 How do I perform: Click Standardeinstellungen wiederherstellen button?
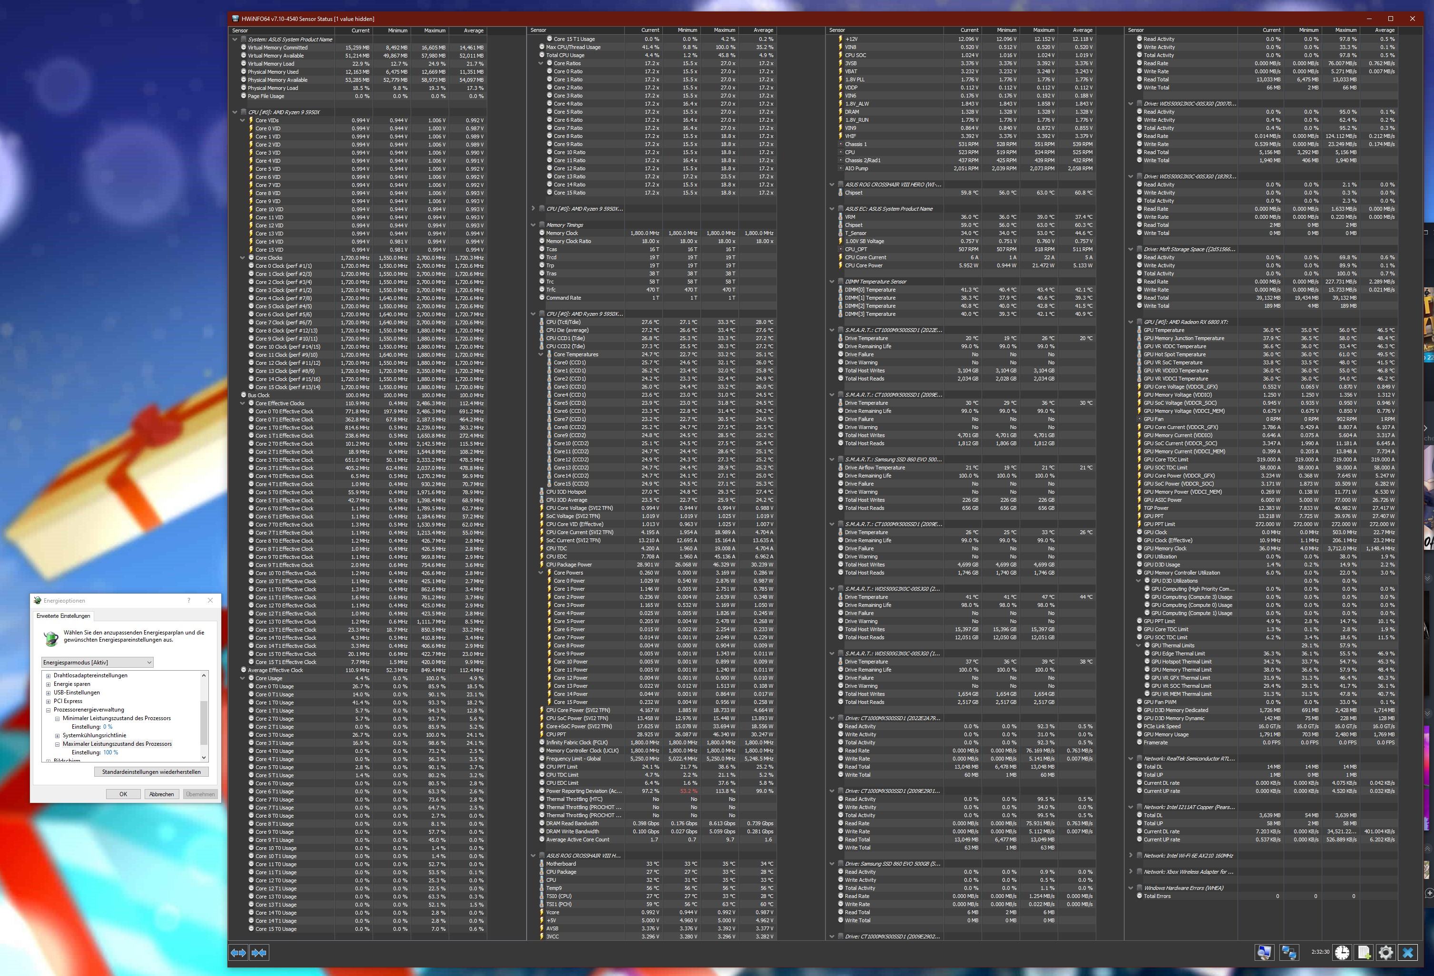pyautogui.click(x=151, y=772)
